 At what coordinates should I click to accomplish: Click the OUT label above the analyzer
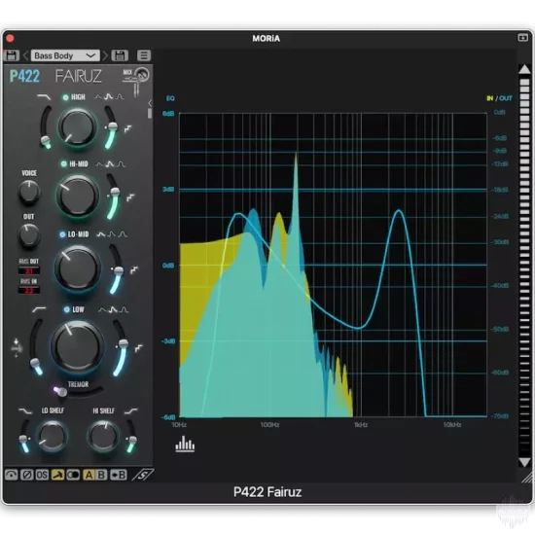[506, 98]
